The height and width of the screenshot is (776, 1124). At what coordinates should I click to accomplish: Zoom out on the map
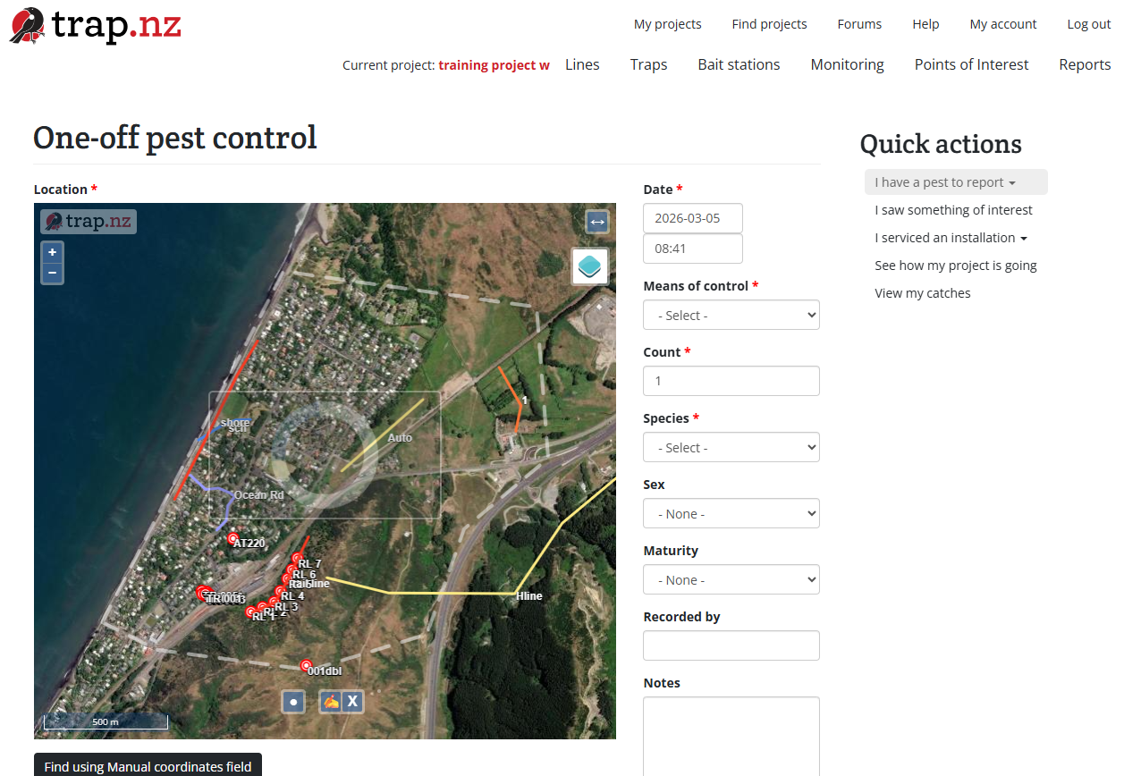click(53, 273)
